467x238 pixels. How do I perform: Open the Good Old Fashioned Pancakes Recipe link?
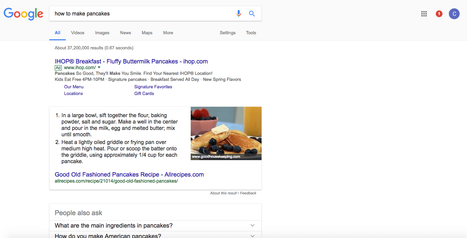(x=129, y=175)
